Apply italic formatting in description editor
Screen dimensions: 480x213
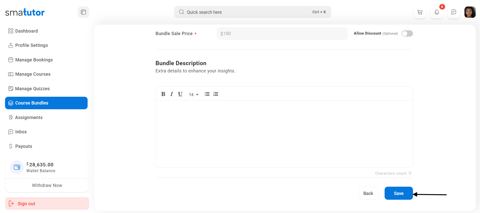172,94
